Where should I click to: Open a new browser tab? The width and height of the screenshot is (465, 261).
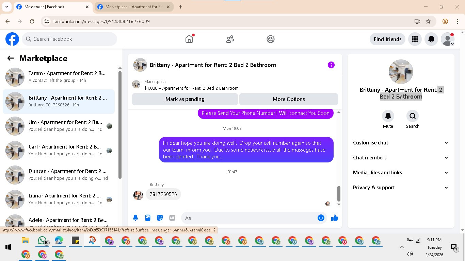click(180, 7)
